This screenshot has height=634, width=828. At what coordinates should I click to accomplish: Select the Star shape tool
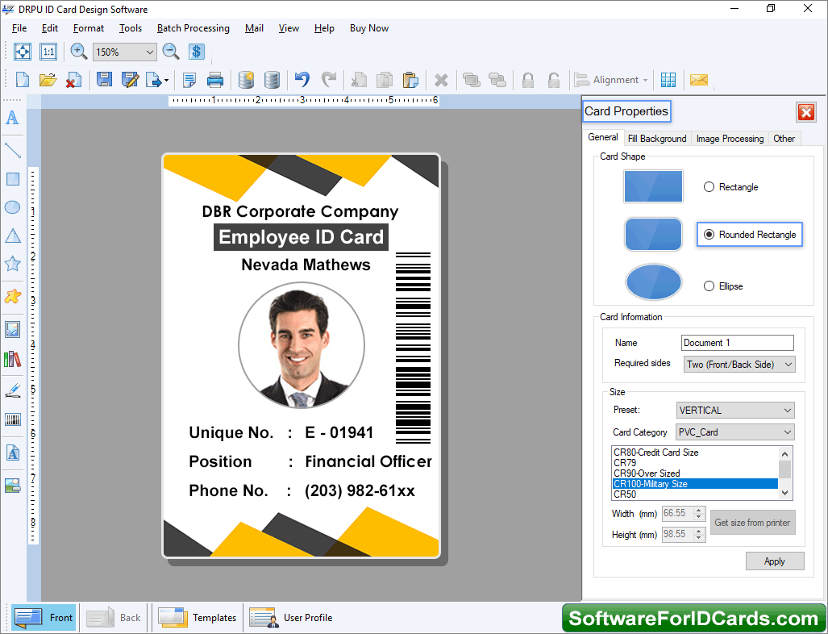coord(12,264)
